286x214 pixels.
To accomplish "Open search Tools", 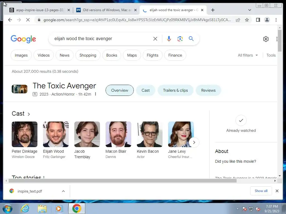I will coord(271,55).
